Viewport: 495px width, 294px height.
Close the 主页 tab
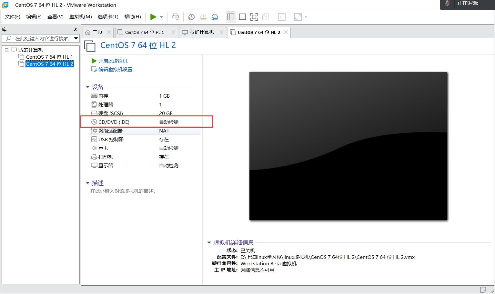point(109,32)
